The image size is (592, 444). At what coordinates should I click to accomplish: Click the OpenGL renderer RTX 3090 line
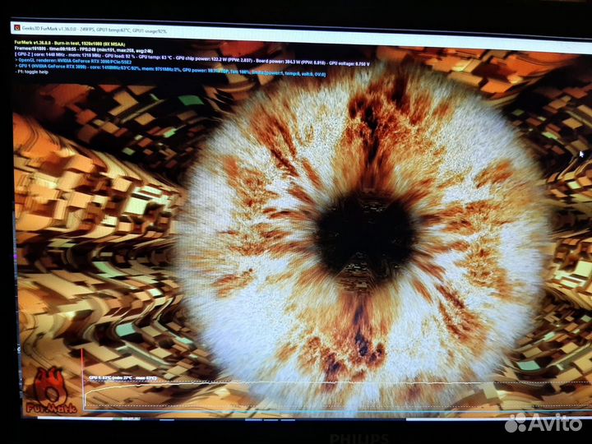click(x=76, y=61)
